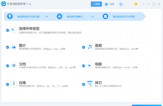Open the 工具箱 toolbox button
This screenshot has height=106, width=163.
(x=96, y=4)
